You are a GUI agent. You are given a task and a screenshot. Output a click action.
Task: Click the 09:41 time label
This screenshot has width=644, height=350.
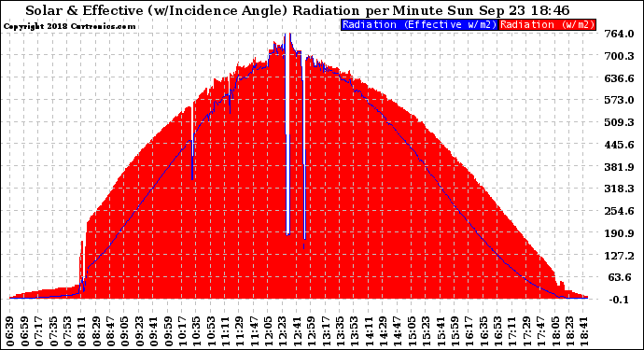(153, 331)
